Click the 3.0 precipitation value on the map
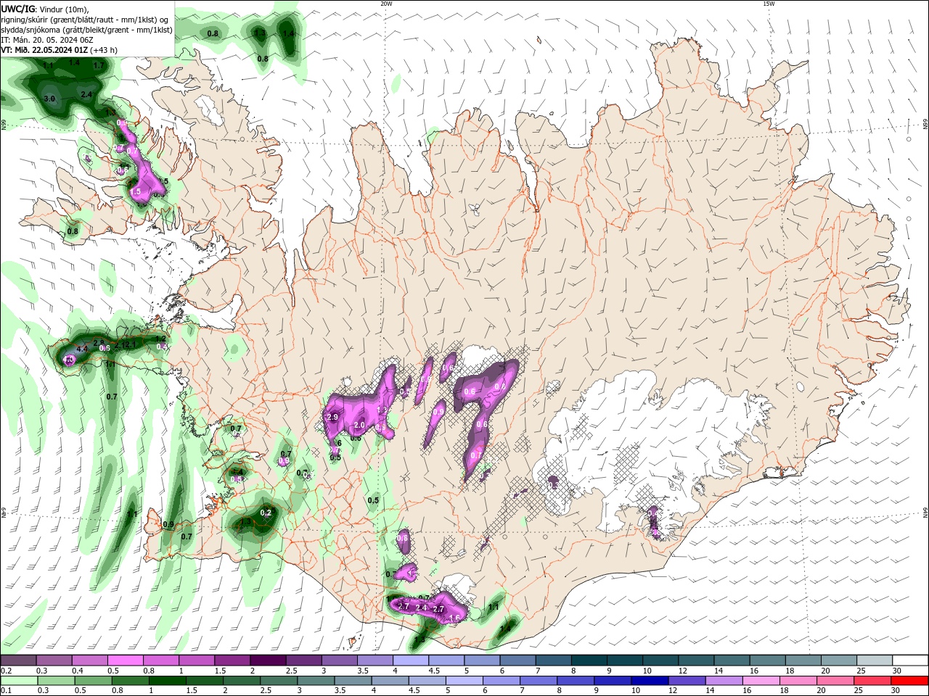 click(x=50, y=99)
